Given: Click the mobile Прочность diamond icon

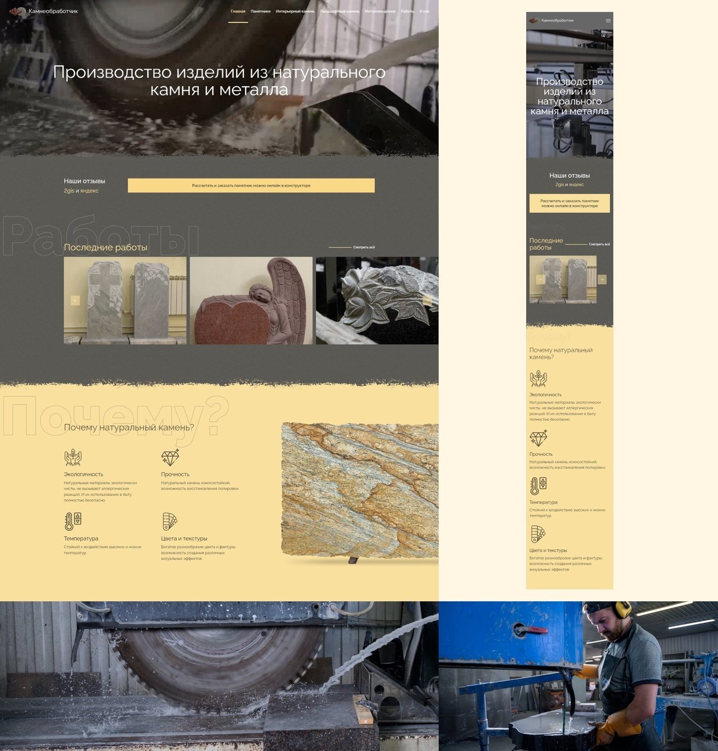Looking at the screenshot, I should 538,438.
